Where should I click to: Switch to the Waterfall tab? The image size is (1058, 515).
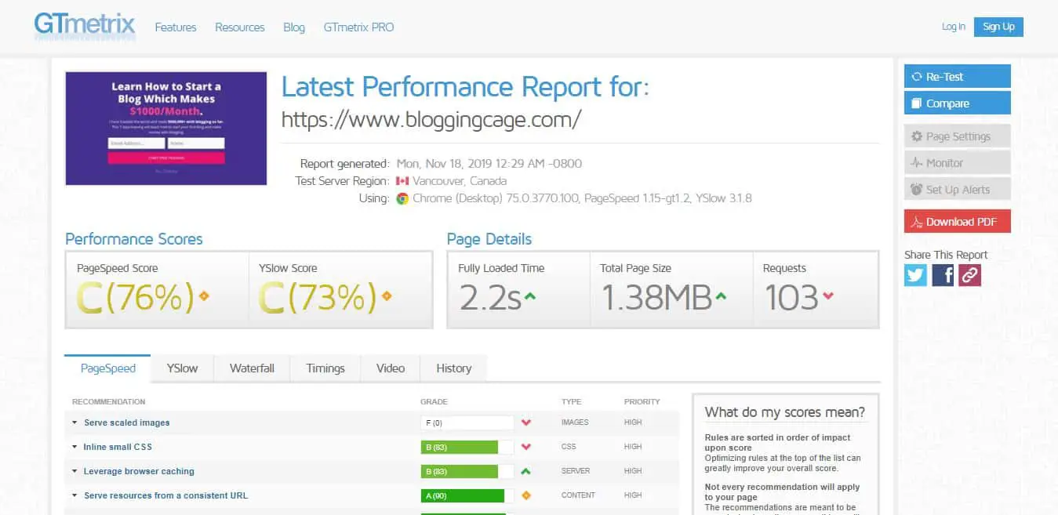tap(252, 368)
